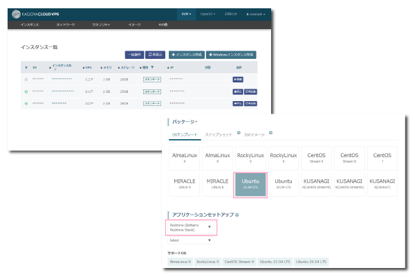Open the ネットワーク menu item
The height and width of the screenshot is (277, 415).
point(66,24)
